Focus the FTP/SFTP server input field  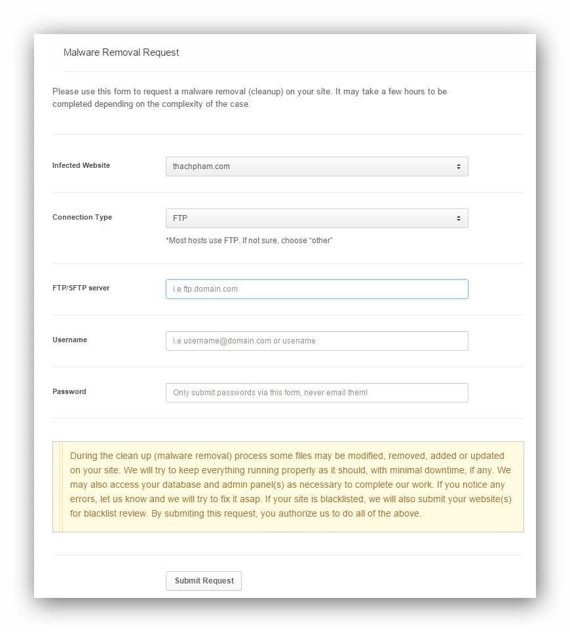pos(316,289)
